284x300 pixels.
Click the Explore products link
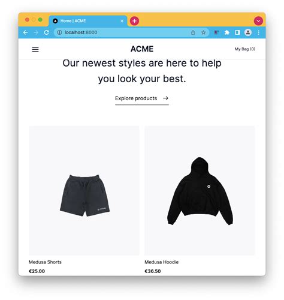142,98
